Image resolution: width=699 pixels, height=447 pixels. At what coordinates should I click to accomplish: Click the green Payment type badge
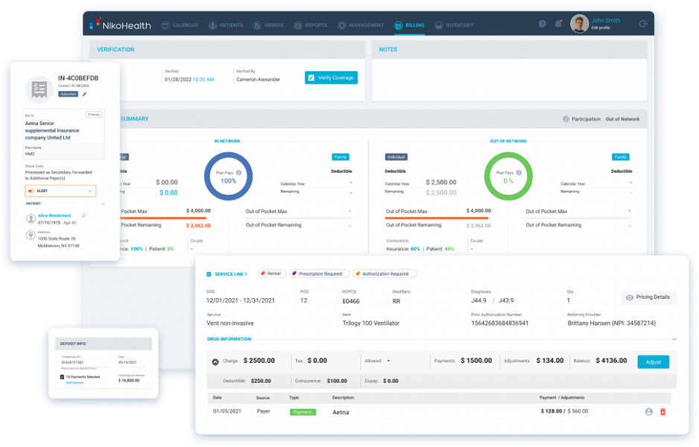click(x=303, y=412)
